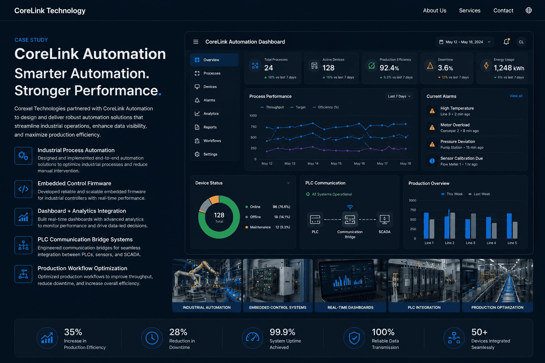This screenshot has height=363, width=545.
Task: Open the Real-Time Dashboards thumbnail
Action: tap(351, 286)
